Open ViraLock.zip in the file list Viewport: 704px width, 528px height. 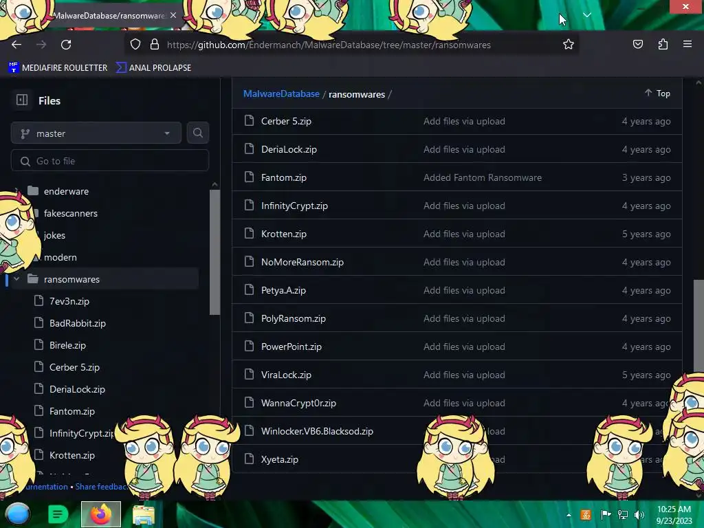point(286,375)
